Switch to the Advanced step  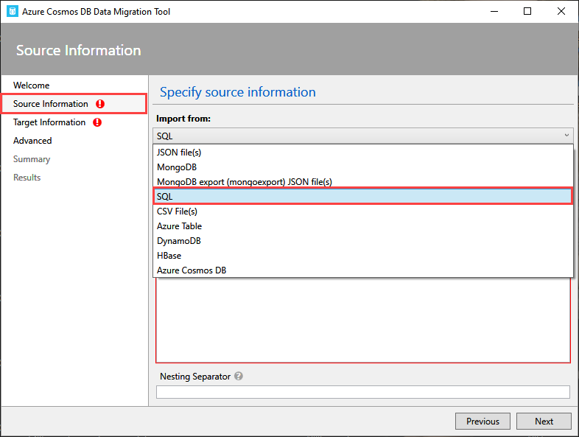click(32, 141)
